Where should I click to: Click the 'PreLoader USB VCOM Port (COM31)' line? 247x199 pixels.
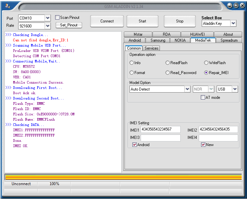[44, 51]
